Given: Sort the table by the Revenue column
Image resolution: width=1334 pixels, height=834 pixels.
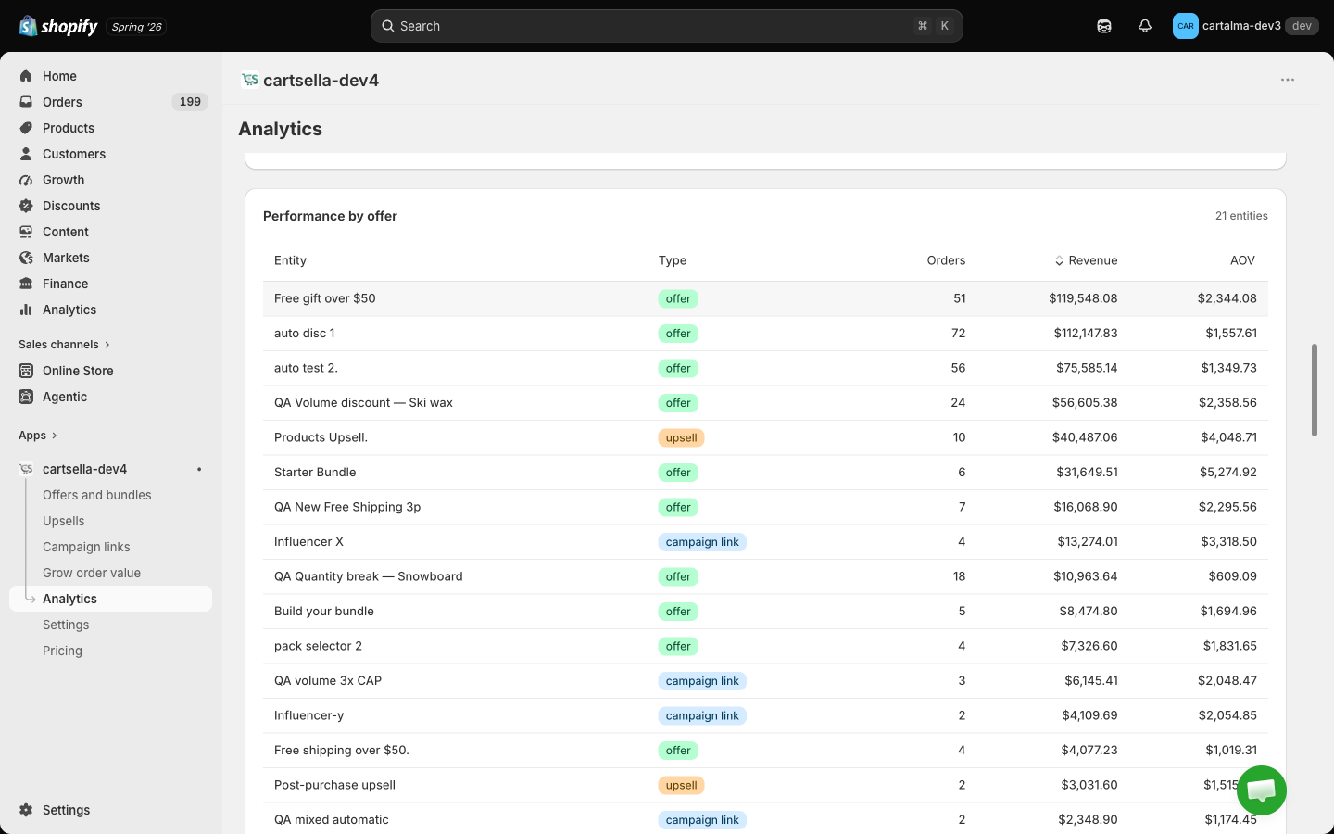Looking at the screenshot, I should pyautogui.click(x=1086, y=260).
